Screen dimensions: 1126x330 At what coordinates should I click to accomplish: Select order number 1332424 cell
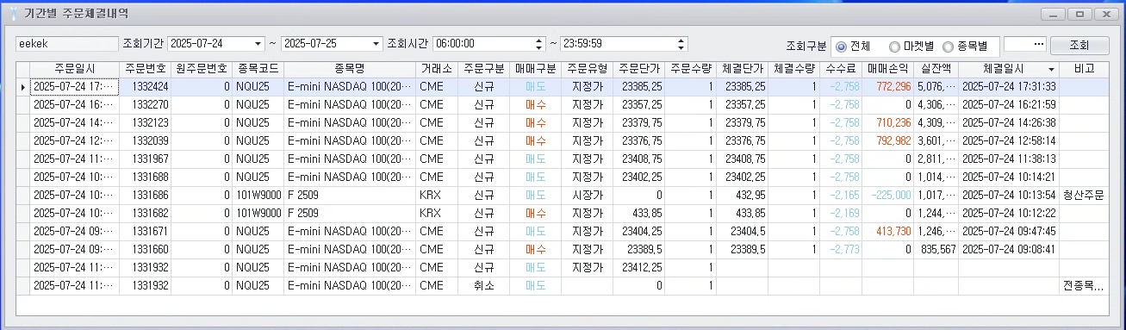[145, 87]
